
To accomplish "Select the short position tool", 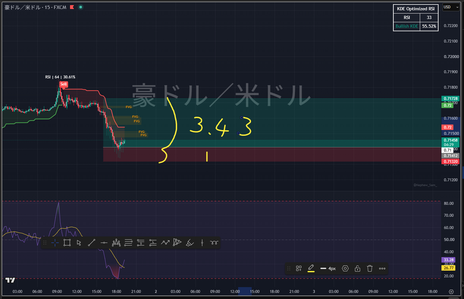I will [141, 243].
